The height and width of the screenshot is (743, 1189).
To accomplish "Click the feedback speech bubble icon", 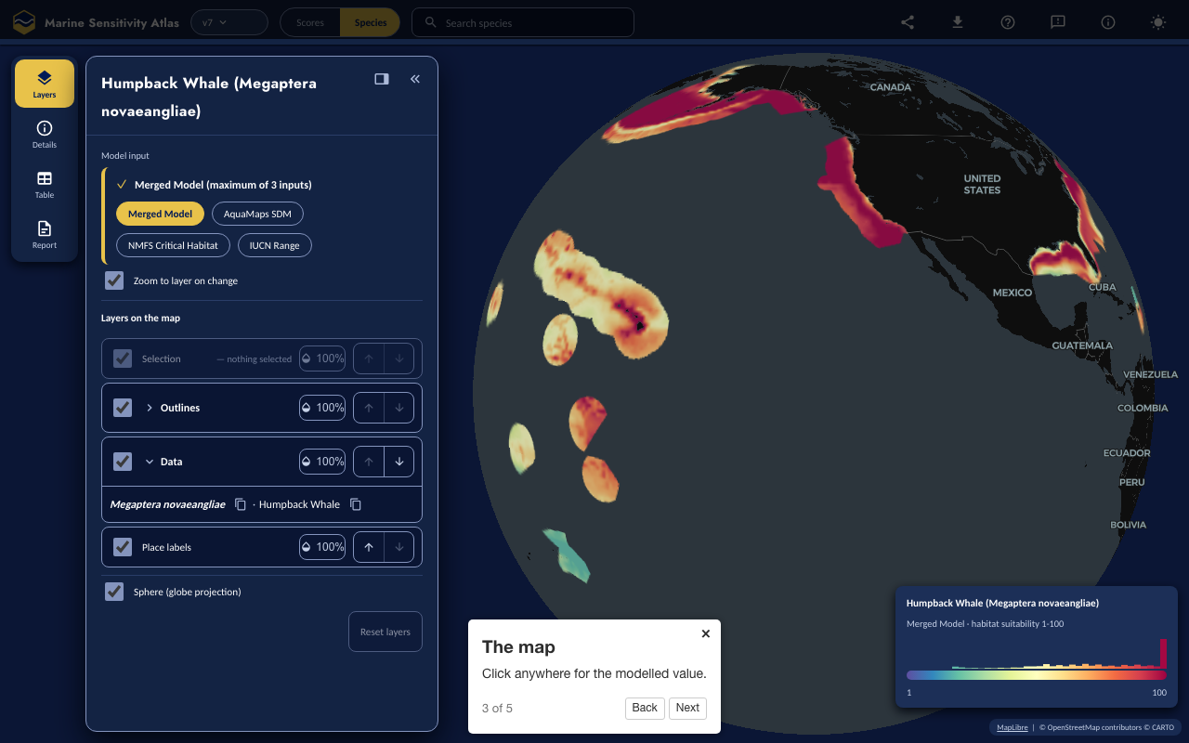I will pos(1058,22).
